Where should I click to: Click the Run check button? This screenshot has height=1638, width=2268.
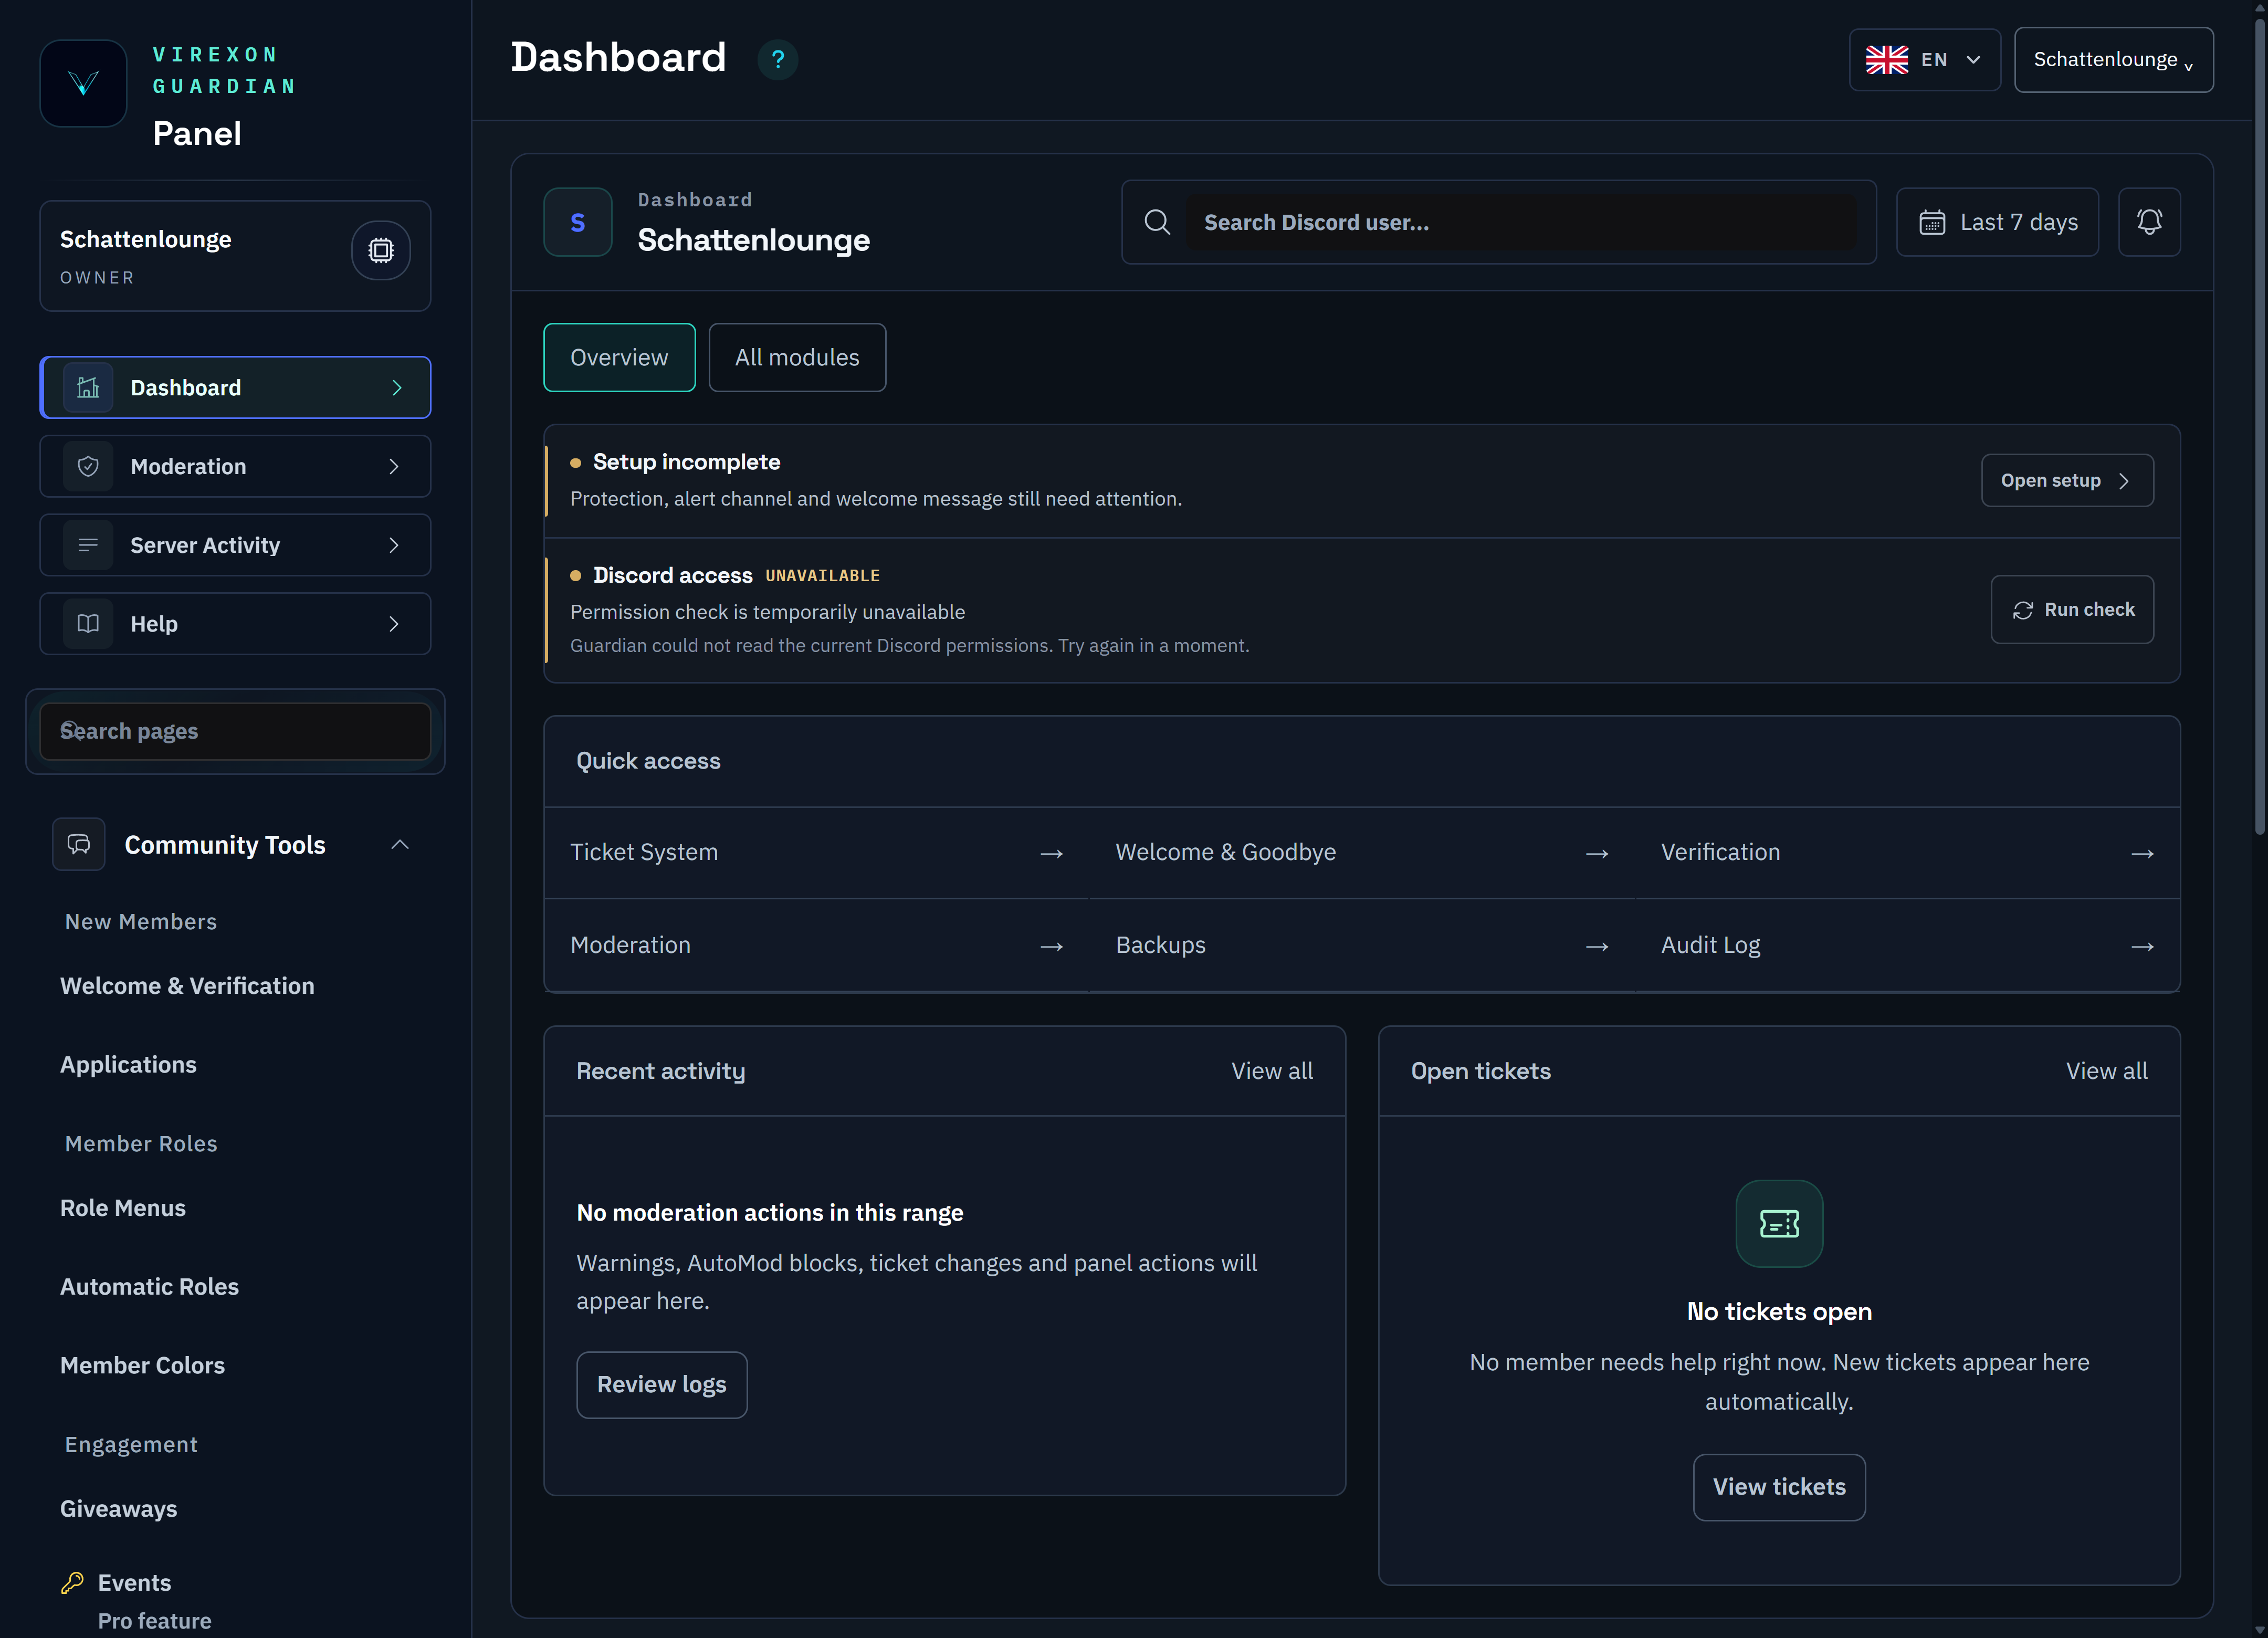[2072, 609]
